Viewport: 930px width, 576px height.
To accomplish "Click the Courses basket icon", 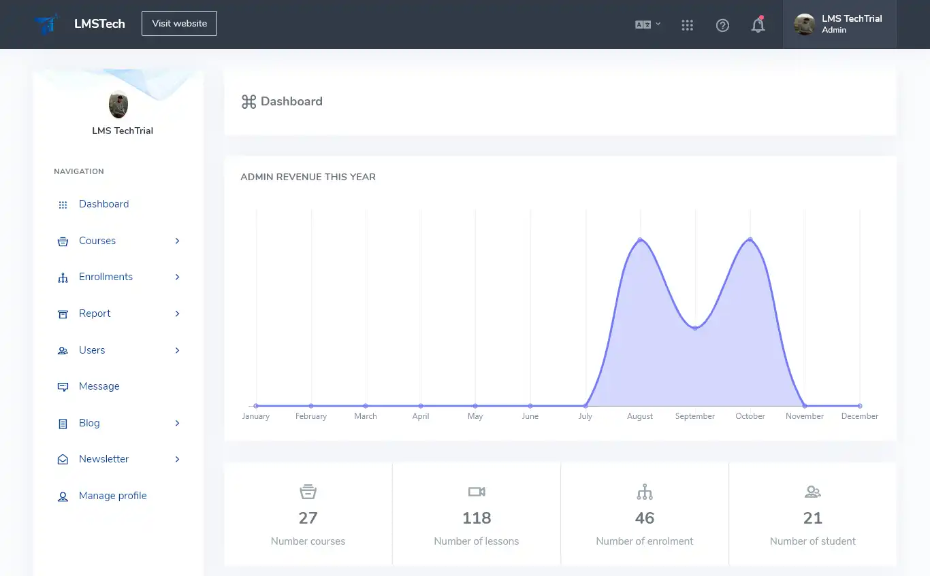I will click(x=62, y=240).
